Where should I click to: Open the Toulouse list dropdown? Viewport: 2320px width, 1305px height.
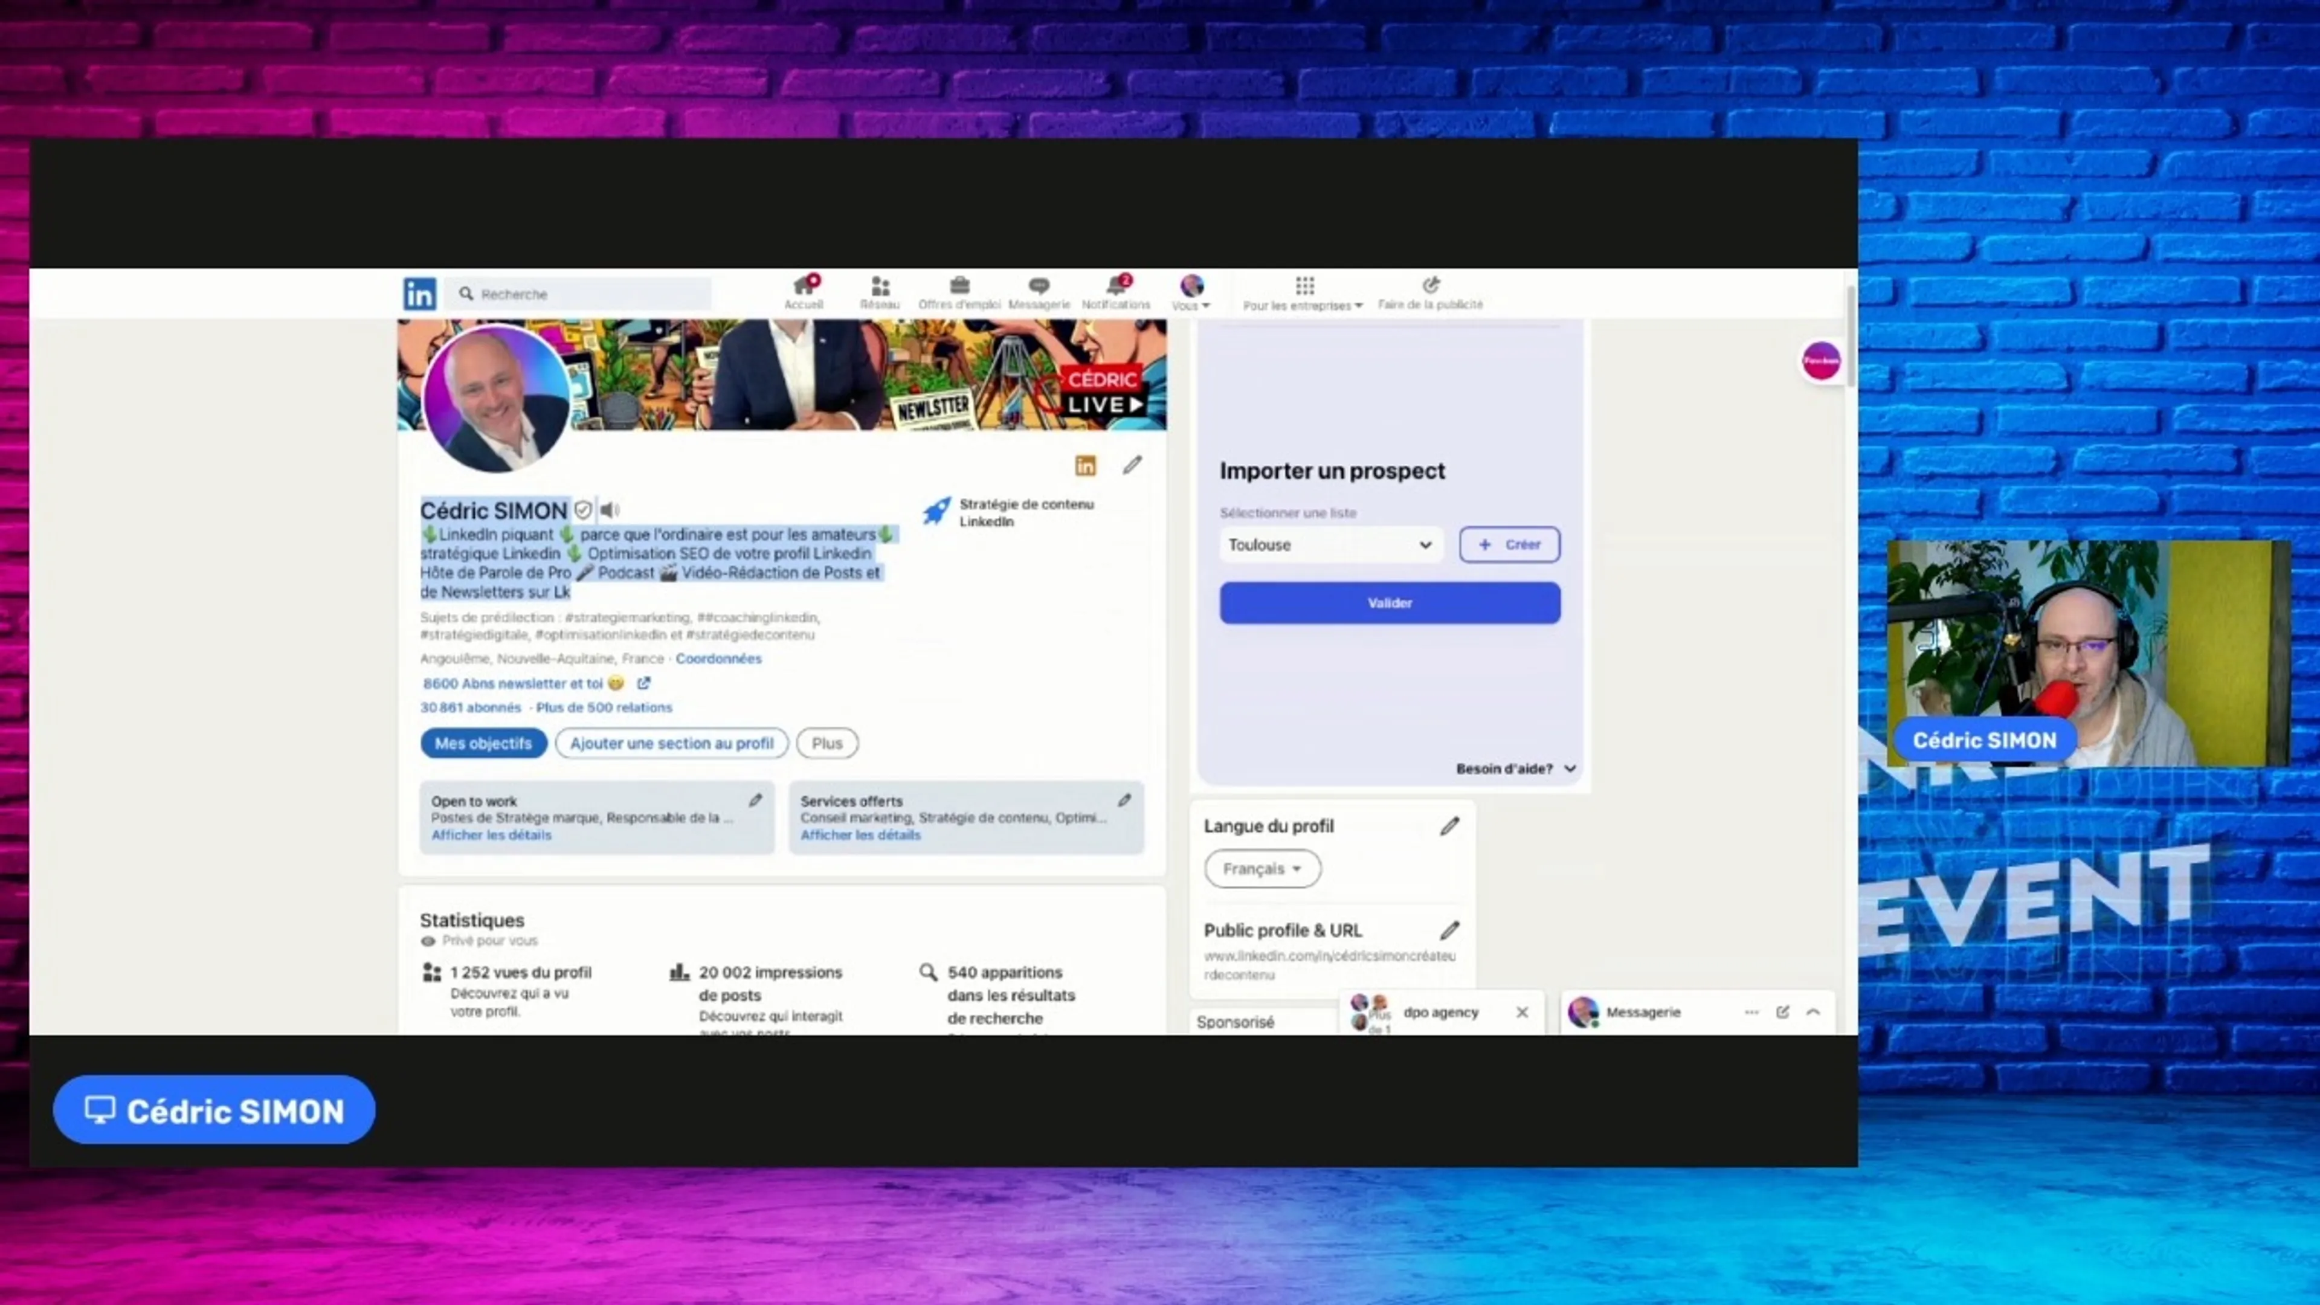1330,545
